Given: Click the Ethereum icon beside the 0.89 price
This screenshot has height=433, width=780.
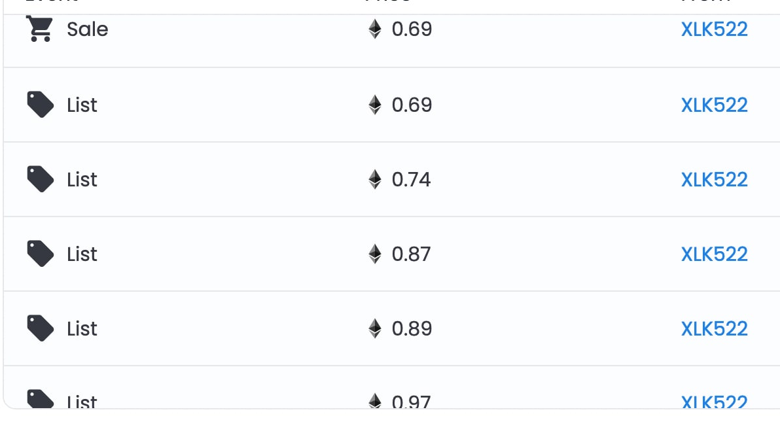Looking at the screenshot, I should pyautogui.click(x=375, y=328).
